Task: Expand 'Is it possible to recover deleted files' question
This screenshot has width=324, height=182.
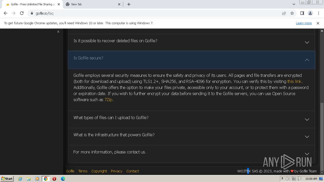Action: click(192, 42)
